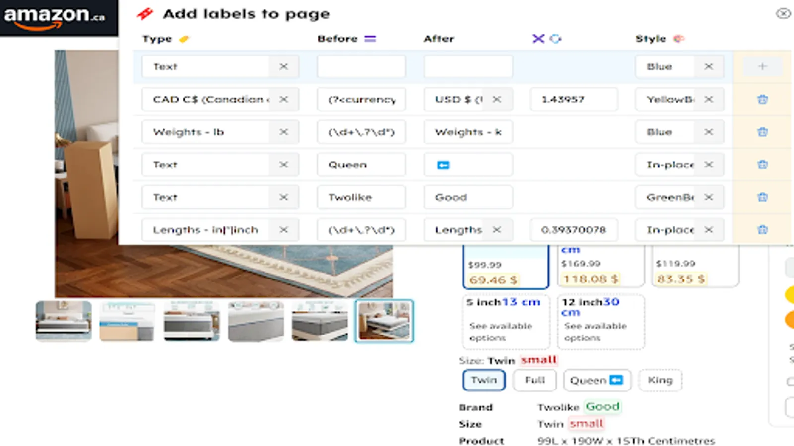Click the purple equals icon beside the Before header
The width and height of the screenshot is (794, 446).
tap(370, 38)
